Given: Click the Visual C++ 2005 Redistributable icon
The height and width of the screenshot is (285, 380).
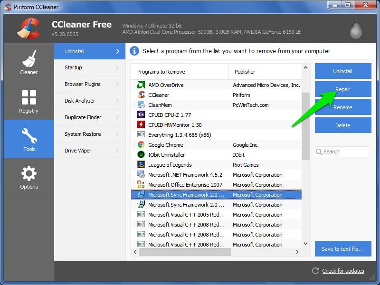Looking at the screenshot, I should [x=141, y=215].
